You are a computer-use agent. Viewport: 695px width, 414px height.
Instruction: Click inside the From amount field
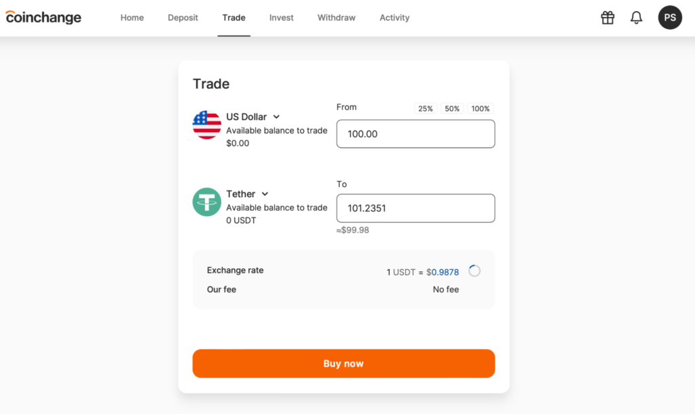pyautogui.click(x=415, y=133)
